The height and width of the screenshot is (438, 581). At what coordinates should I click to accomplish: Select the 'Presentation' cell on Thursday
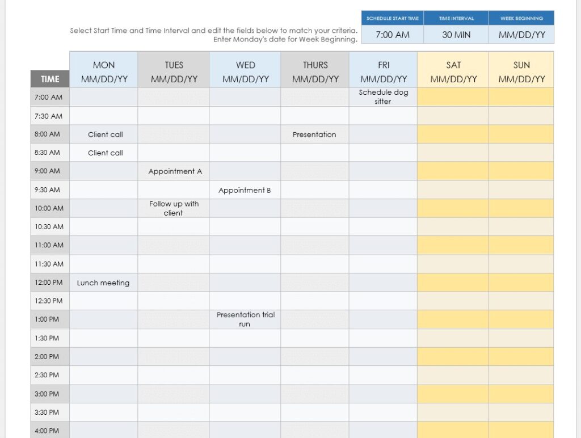(315, 134)
